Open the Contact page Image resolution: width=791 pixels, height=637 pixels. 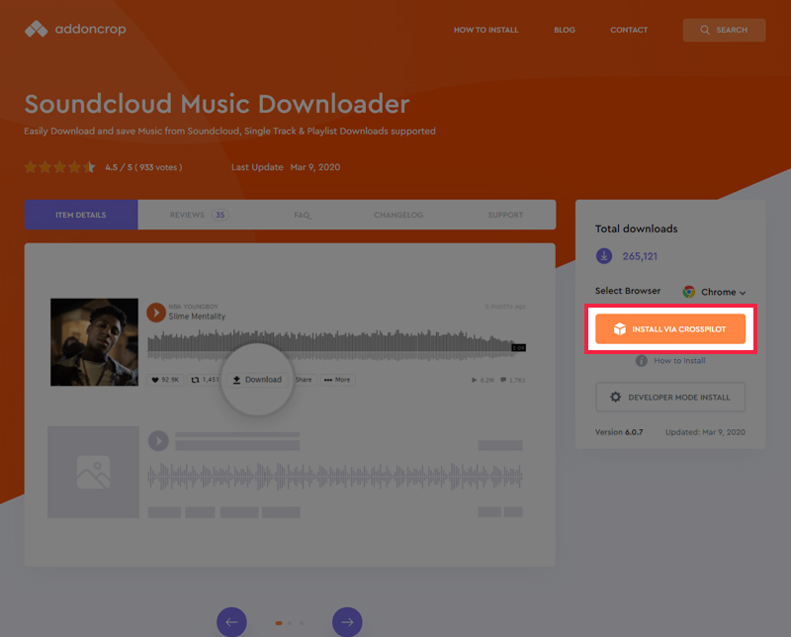coord(629,30)
